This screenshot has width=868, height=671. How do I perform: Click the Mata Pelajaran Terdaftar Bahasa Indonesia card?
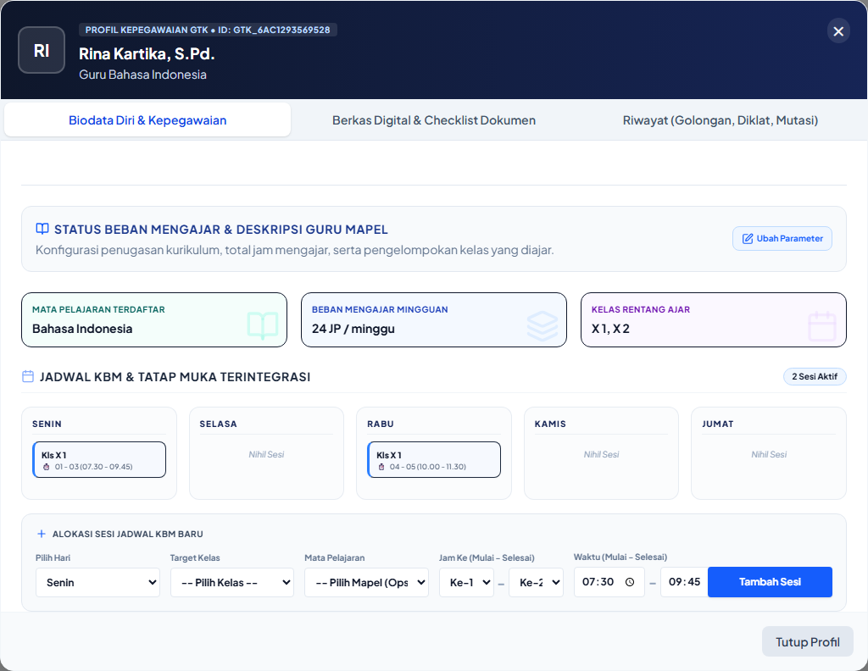pos(154,319)
